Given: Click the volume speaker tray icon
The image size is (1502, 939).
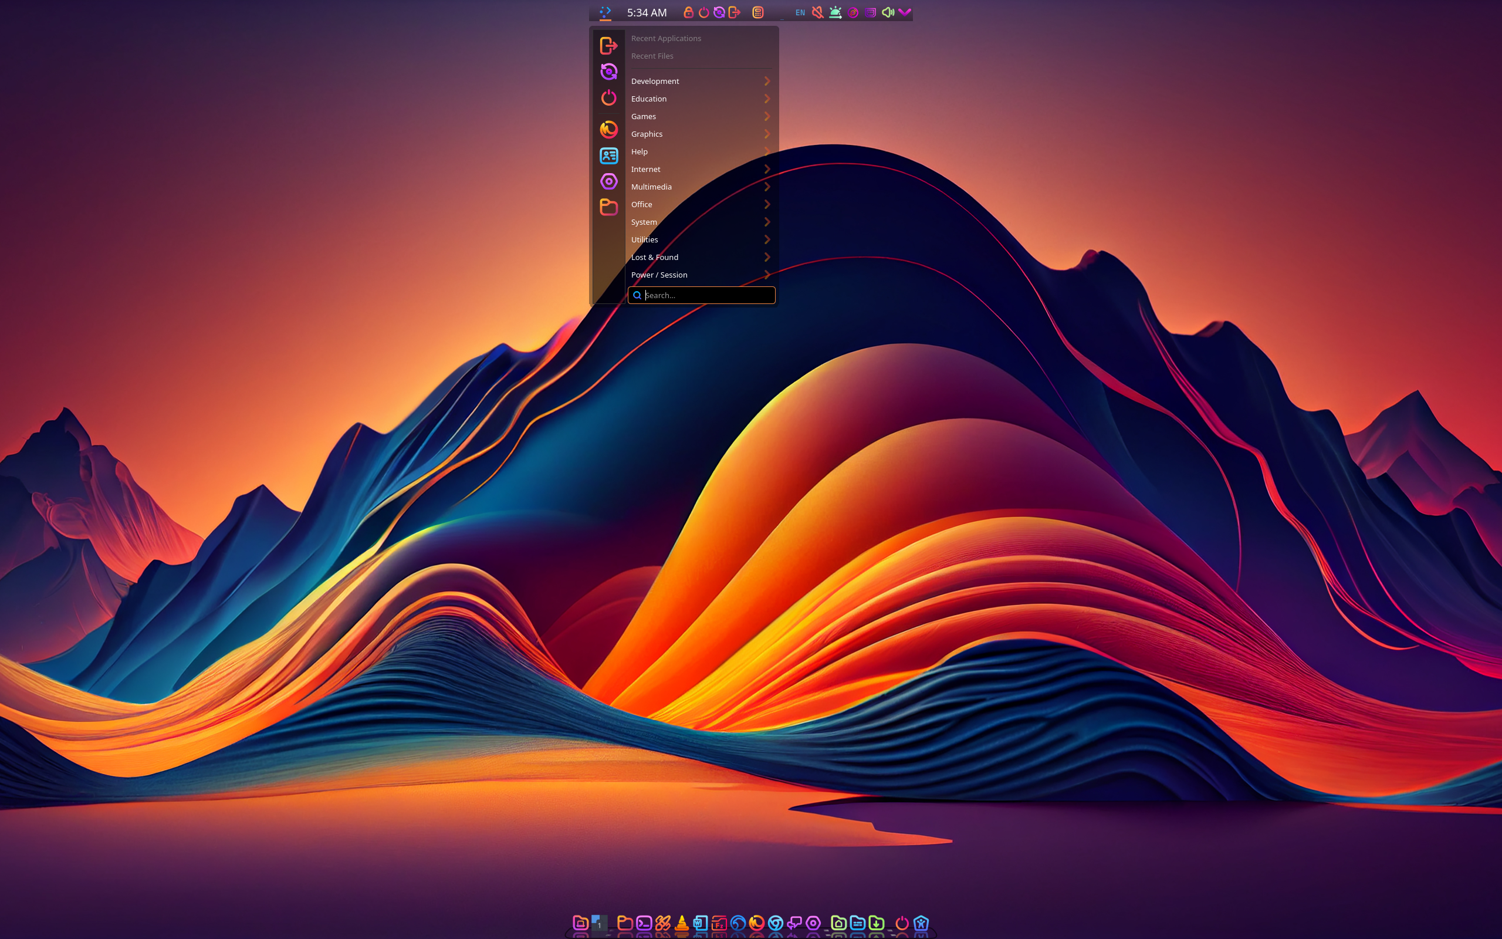Looking at the screenshot, I should 888,12.
